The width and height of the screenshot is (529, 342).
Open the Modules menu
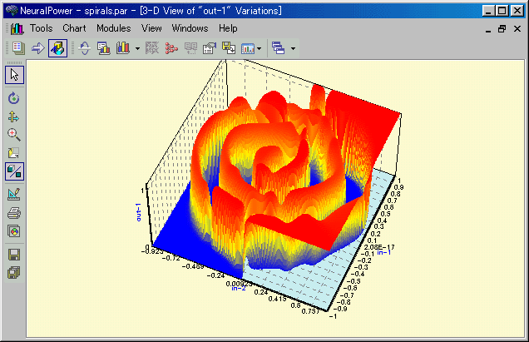[114, 28]
